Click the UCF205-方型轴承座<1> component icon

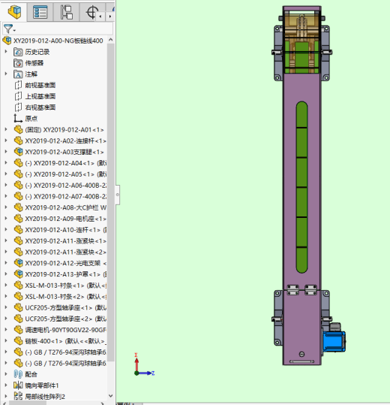pyautogui.click(x=18, y=307)
